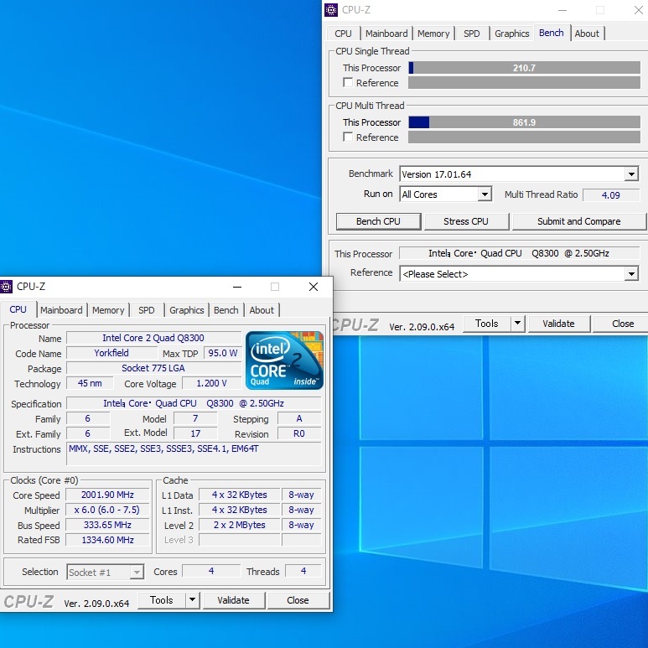Viewport: 648px width, 648px height.
Task: Enable the Single Thread Reference checkbox
Action: click(348, 83)
